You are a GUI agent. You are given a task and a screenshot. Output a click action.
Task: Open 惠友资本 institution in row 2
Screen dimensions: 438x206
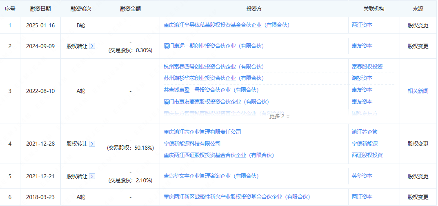362,46
